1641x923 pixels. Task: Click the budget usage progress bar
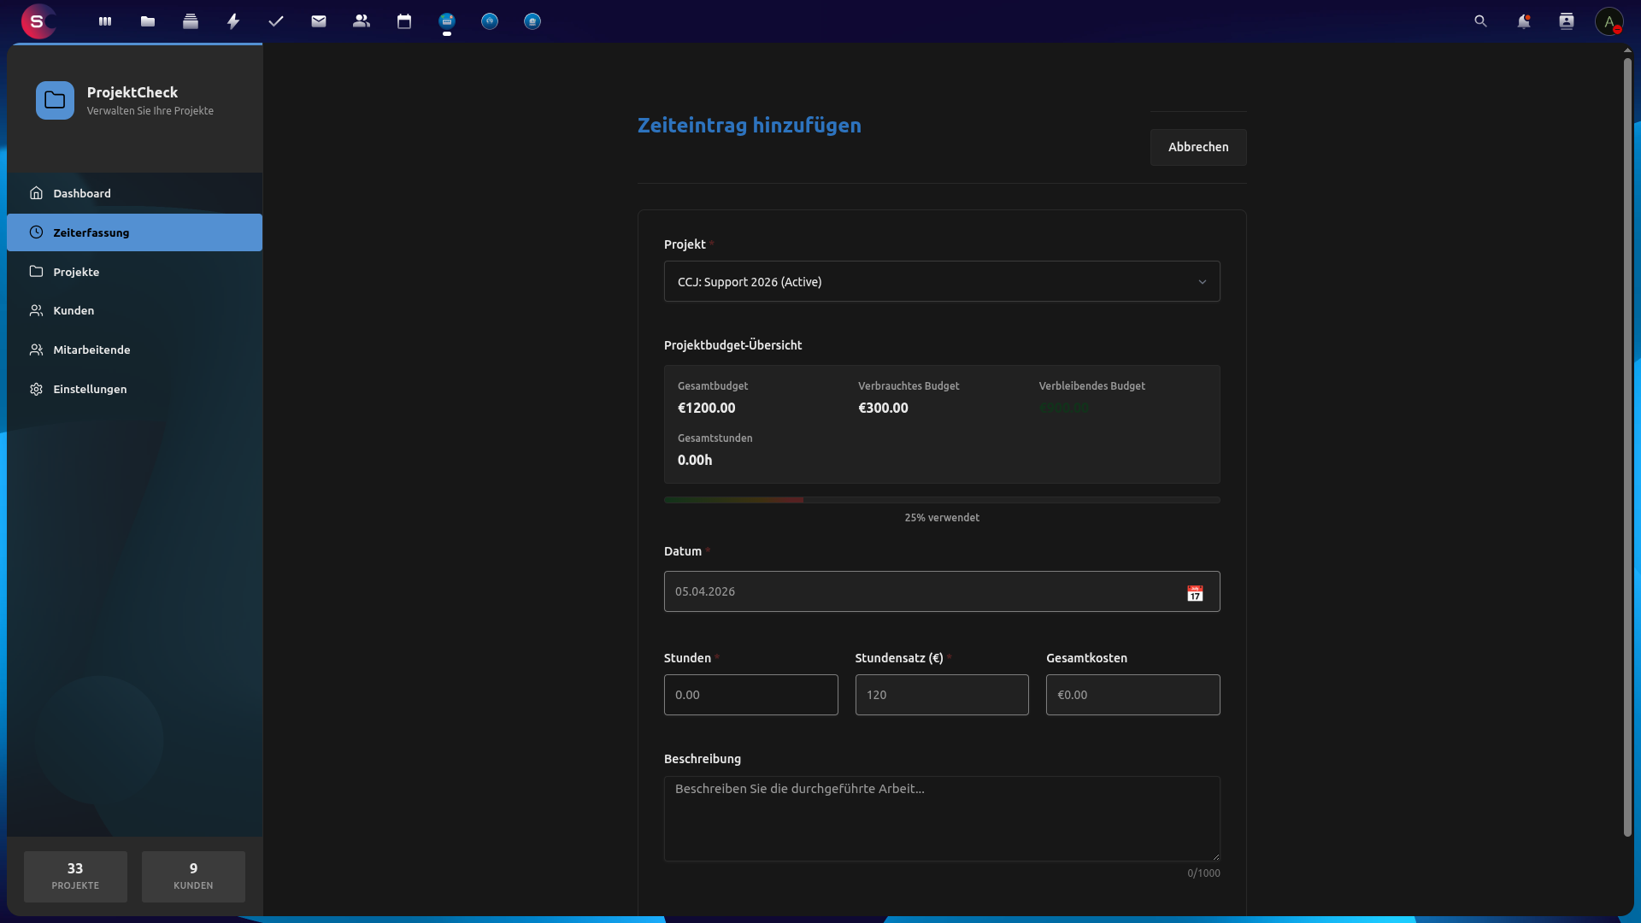942,500
